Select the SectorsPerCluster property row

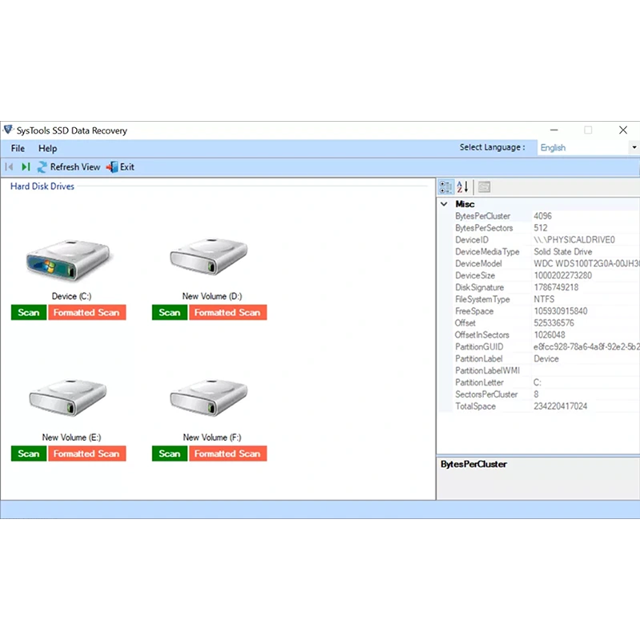pos(546,394)
